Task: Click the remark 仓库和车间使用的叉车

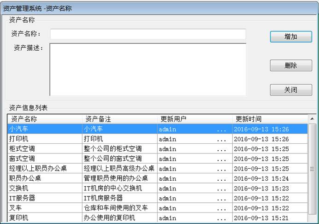Action: point(116,208)
